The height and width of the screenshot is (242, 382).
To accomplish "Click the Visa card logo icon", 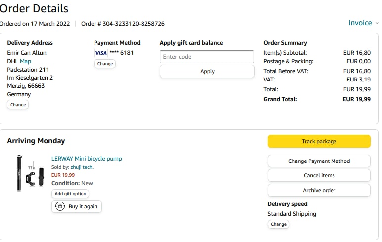I will [x=101, y=53].
